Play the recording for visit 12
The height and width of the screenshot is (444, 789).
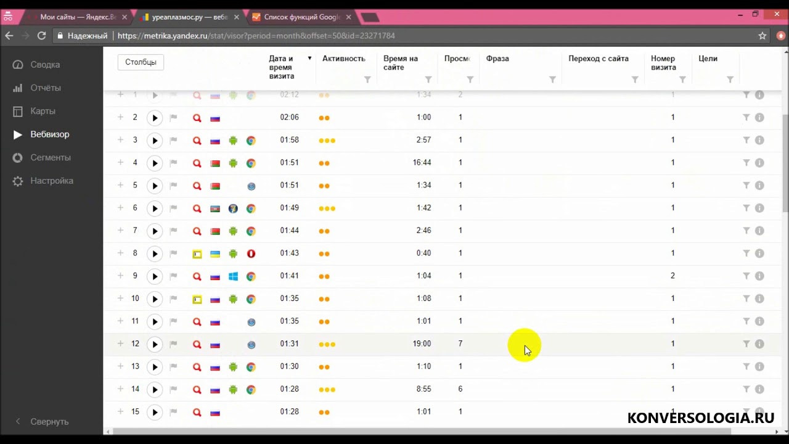click(x=155, y=344)
